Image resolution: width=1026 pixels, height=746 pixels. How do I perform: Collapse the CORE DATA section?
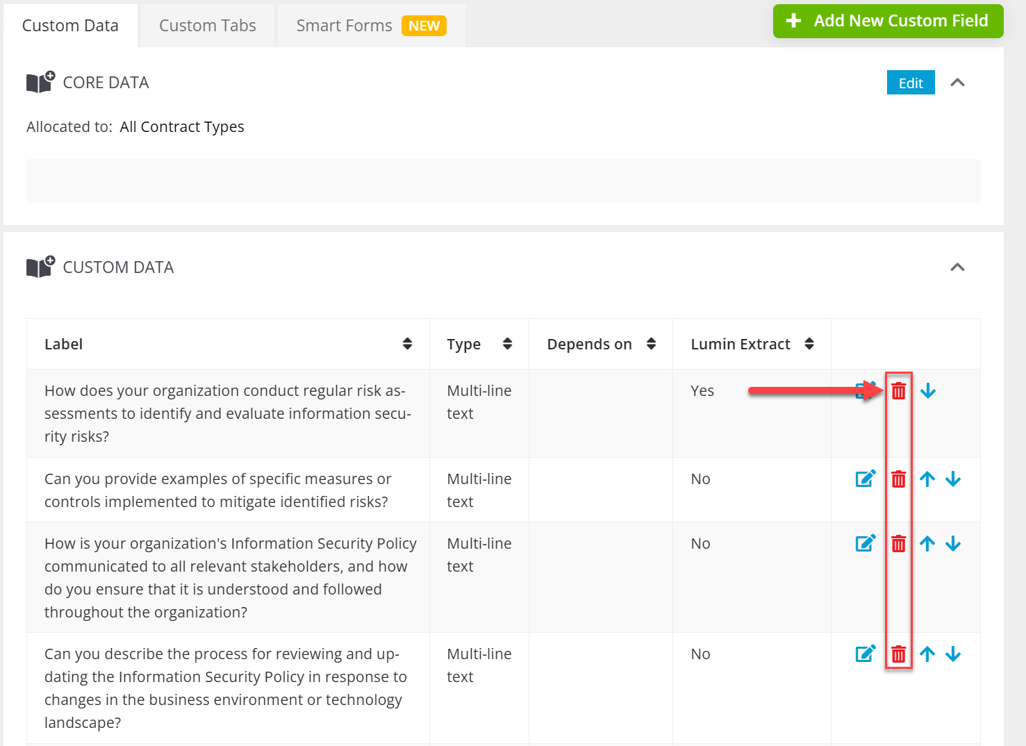tap(957, 83)
